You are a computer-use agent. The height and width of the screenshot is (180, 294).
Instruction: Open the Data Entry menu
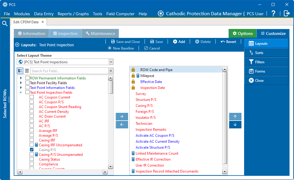(44, 14)
